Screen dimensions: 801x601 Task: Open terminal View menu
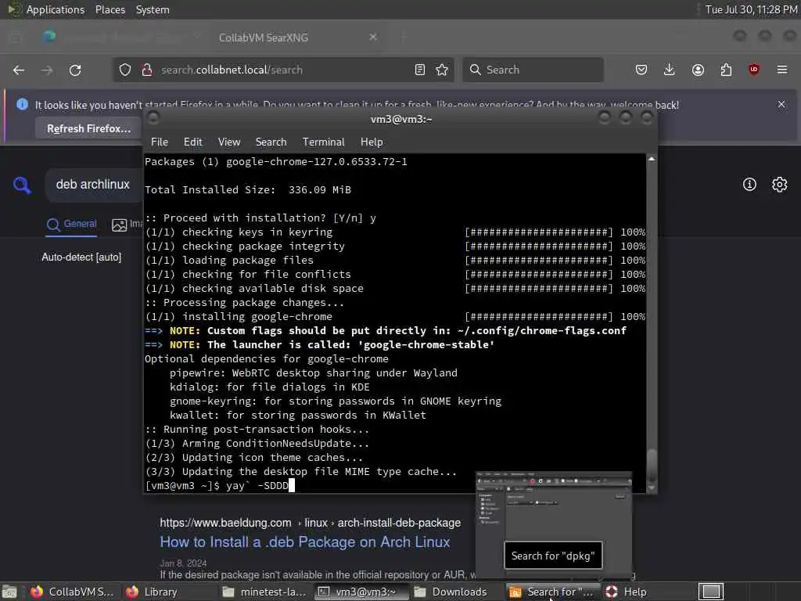click(229, 142)
